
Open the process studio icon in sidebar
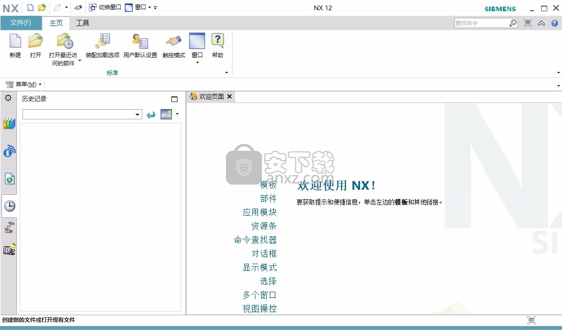(9, 227)
